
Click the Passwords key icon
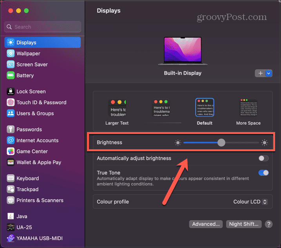click(11, 129)
